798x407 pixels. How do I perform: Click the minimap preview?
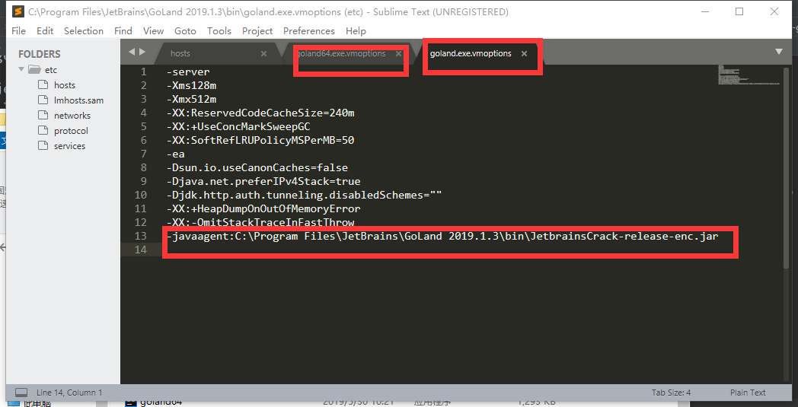pyautogui.click(x=749, y=75)
